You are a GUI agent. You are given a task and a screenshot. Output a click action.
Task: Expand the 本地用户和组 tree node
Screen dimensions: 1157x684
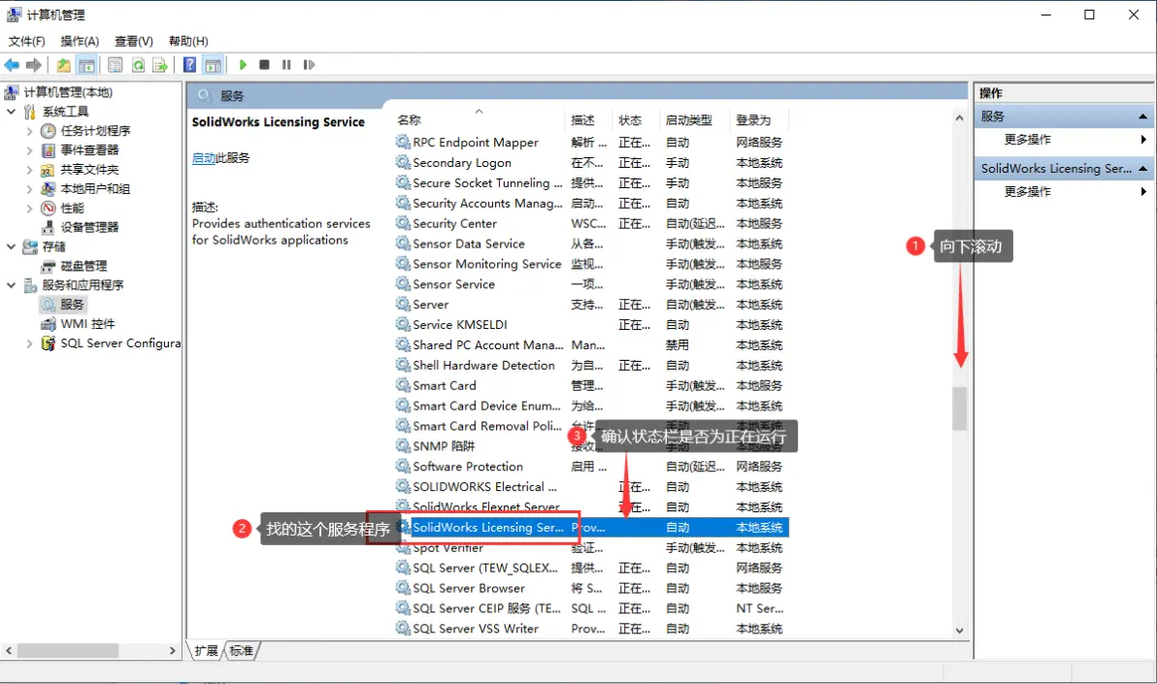[x=29, y=189]
